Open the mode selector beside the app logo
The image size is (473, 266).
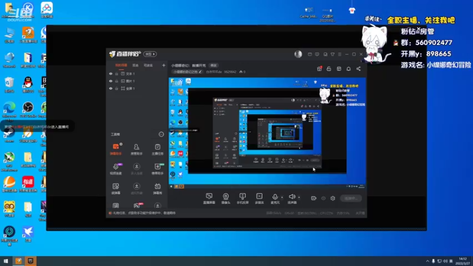pos(150,54)
